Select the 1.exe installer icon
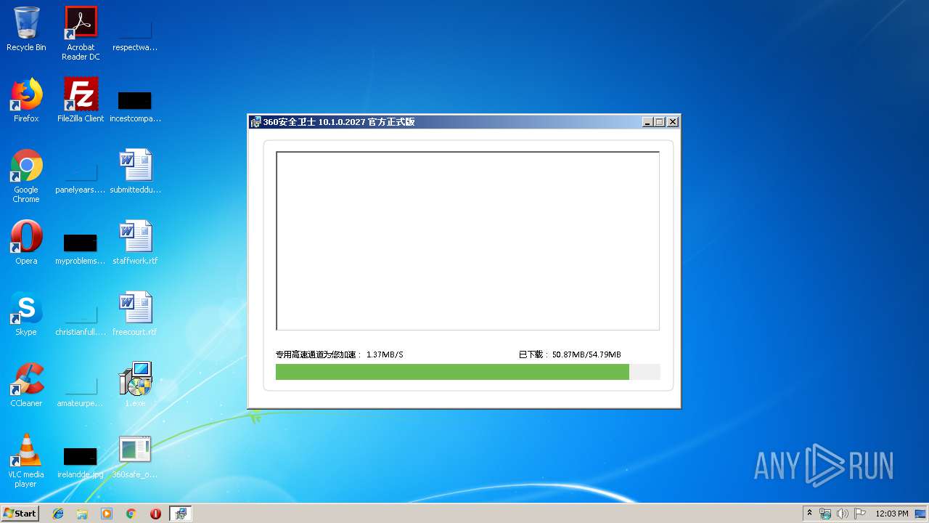The width and height of the screenshot is (929, 523). click(x=135, y=385)
